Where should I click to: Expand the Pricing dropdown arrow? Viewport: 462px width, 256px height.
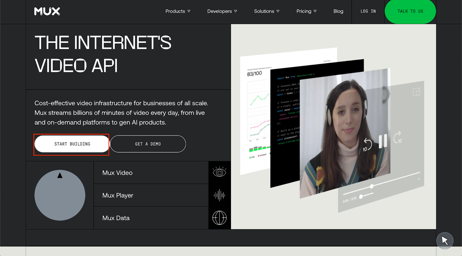coord(315,11)
